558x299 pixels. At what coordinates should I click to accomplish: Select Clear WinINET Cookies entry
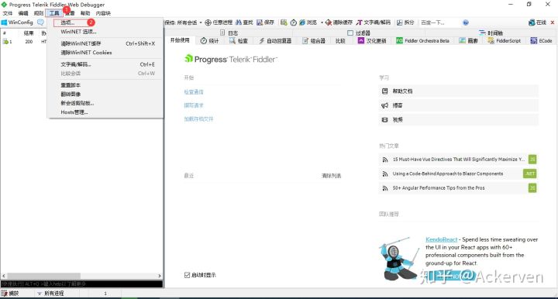pyautogui.click(x=105, y=52)
